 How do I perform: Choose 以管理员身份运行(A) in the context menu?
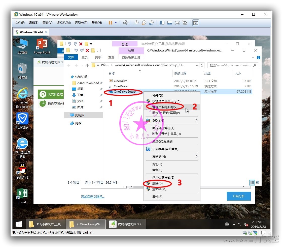click(x=172, y=101)
